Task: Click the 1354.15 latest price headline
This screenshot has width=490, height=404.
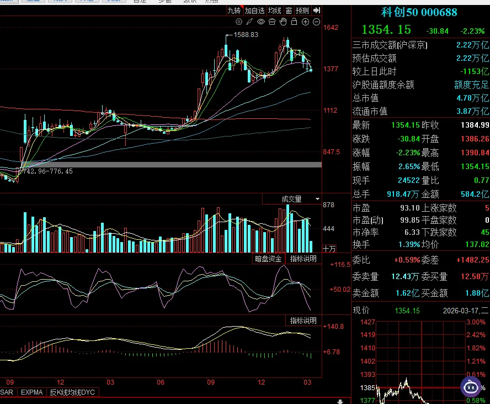Action: 386,30
